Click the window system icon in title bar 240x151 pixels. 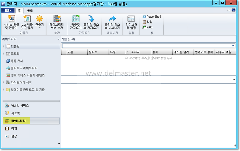click(x=3, y=4)
